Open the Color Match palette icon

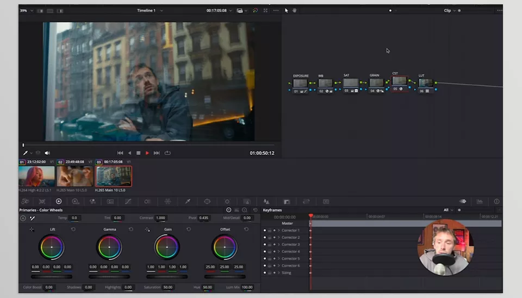pos(42,201)
